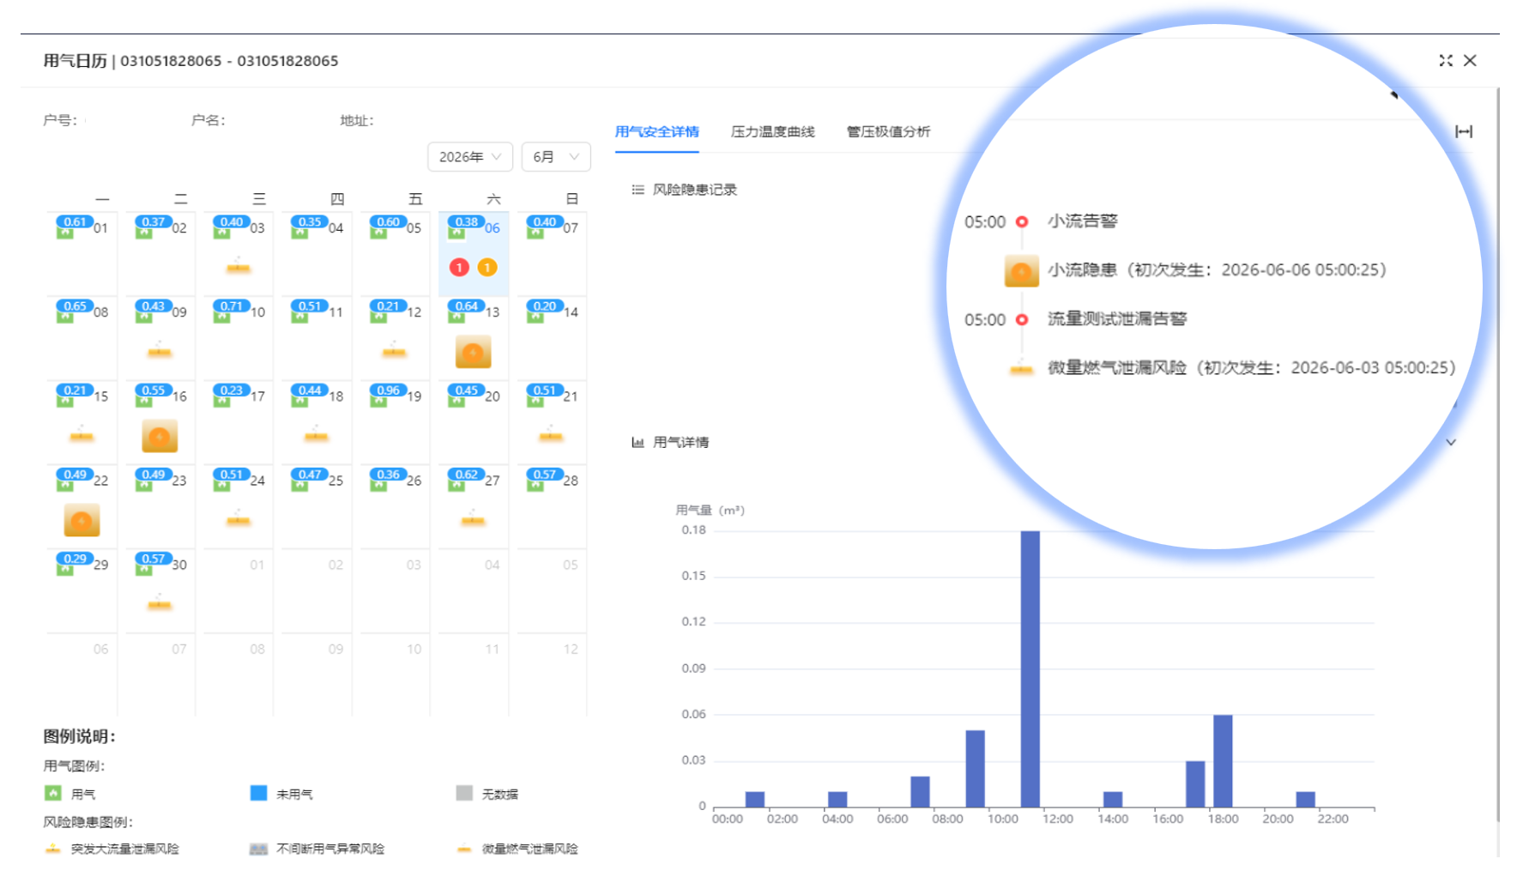
Task: Click the 18:00 bar in usage chart
Action: click(1223, 761)
